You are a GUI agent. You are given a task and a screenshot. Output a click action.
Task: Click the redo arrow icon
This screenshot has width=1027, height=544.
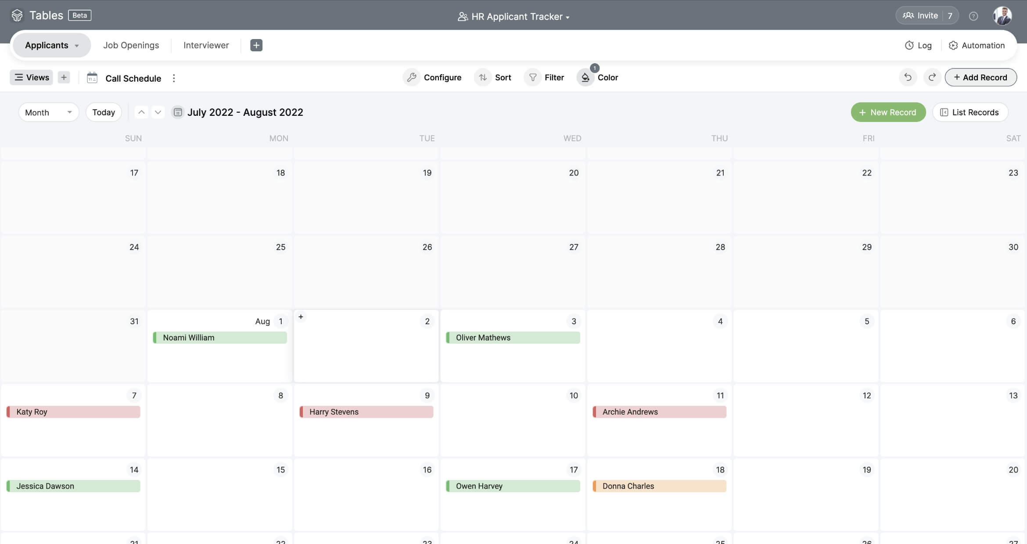(x=932, y=77)
